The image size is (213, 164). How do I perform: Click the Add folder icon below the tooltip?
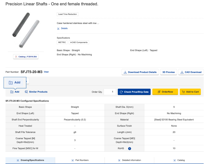(12, 92)
